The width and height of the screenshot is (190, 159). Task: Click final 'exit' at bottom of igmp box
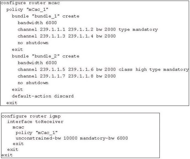click(7, 155)
